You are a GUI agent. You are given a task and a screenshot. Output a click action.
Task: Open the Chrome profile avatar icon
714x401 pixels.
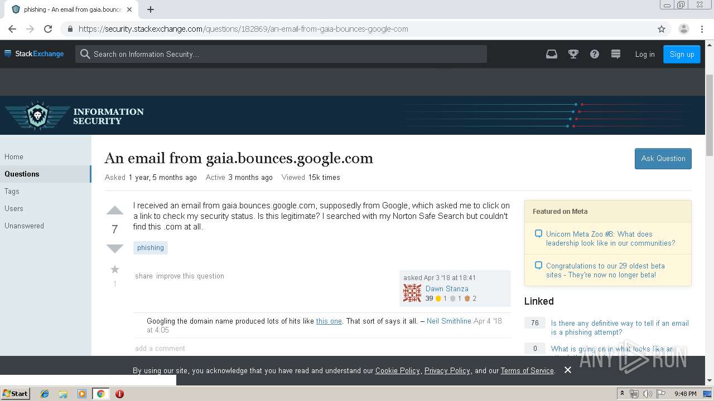click(x=684, y=29)
